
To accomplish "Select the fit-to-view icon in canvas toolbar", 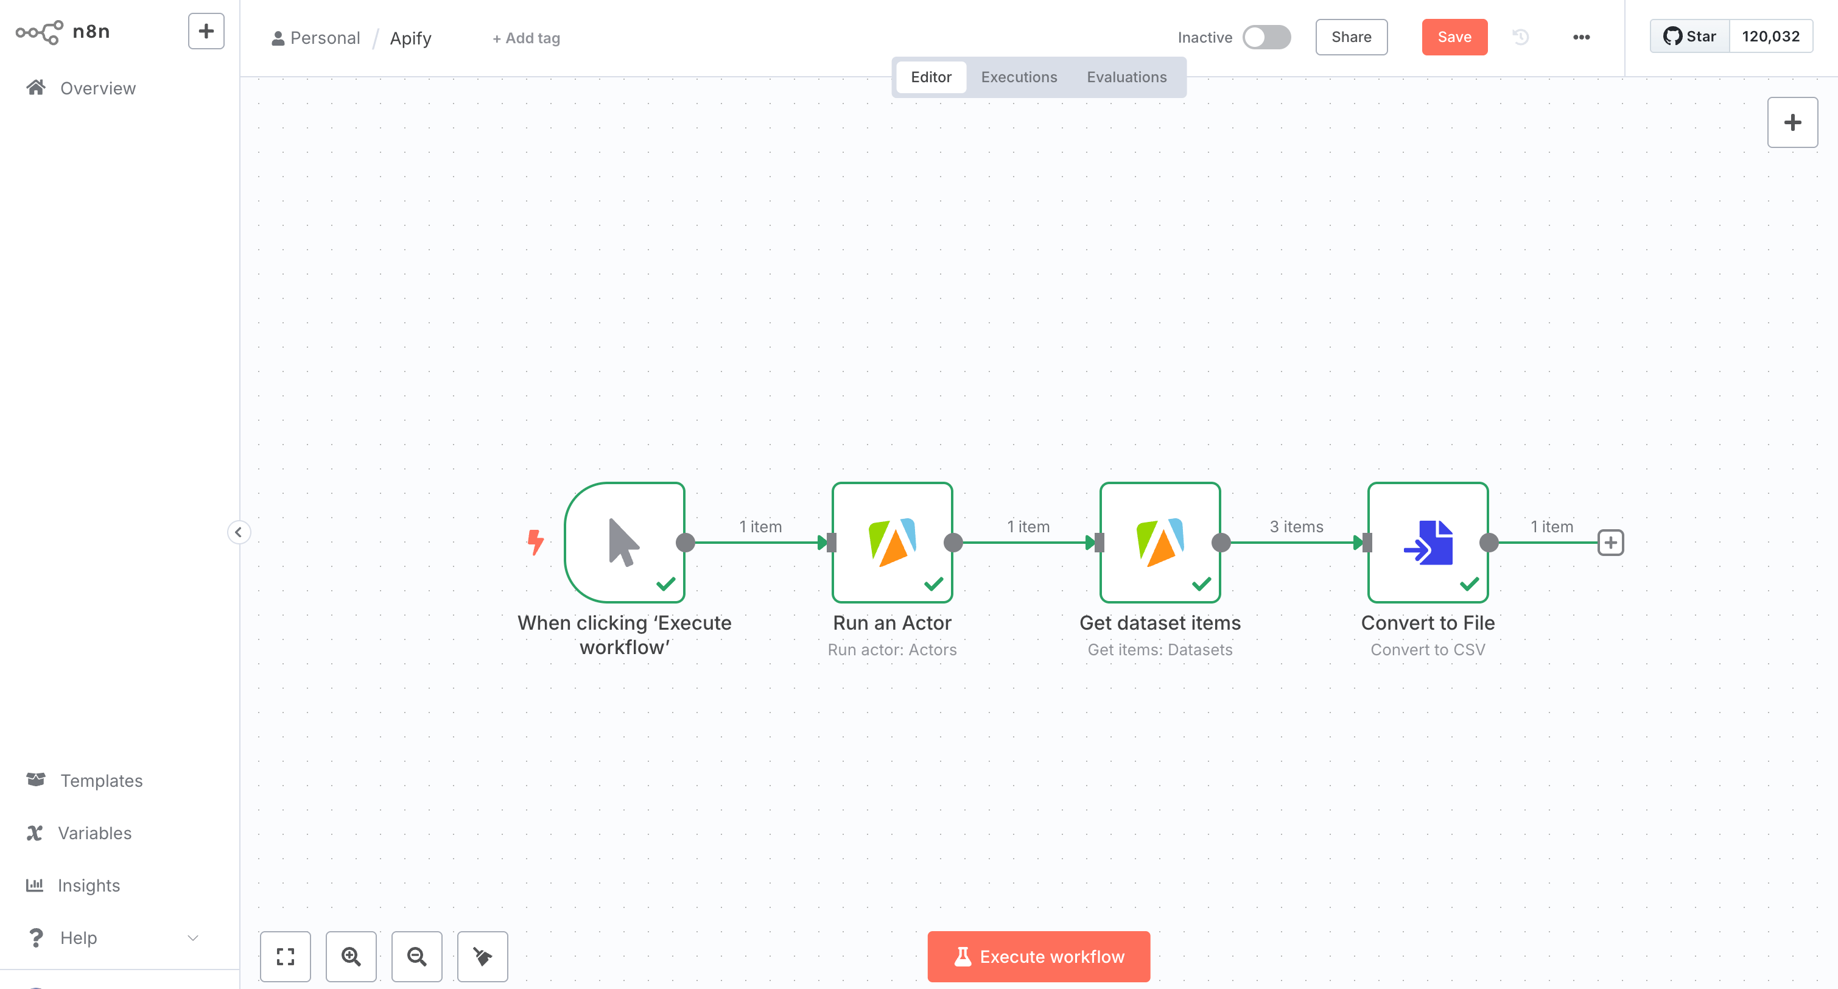I will coord(286,956).
